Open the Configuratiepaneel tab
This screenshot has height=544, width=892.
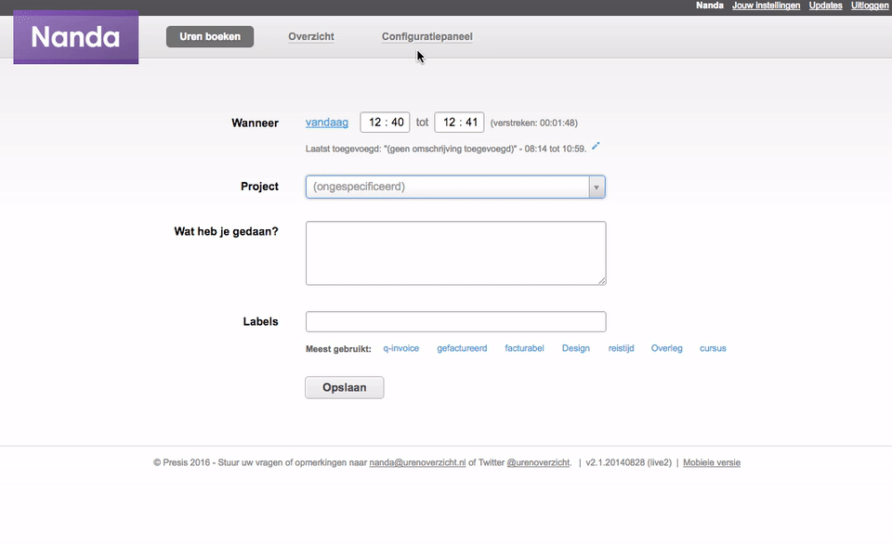point(427,36)
